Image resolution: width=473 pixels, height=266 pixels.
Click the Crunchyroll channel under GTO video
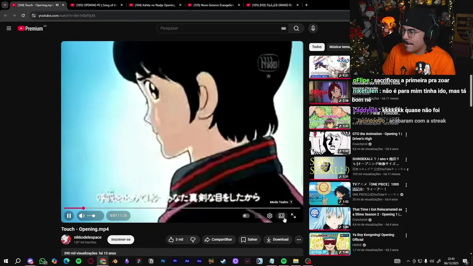pos(360,144)
